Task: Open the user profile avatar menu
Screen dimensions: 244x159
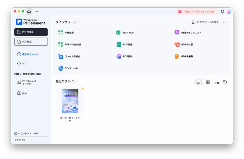Action: pyautogui.click(x=229, y=12)
